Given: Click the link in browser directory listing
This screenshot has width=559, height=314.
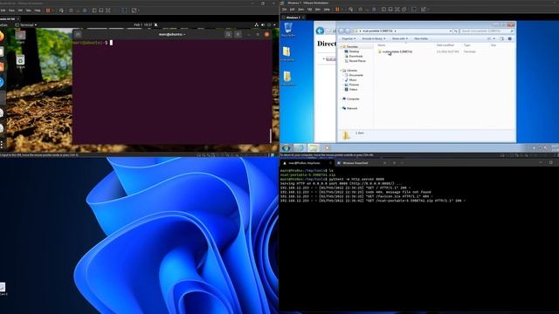Looking at the screenshot, I should tap(331, 59).
